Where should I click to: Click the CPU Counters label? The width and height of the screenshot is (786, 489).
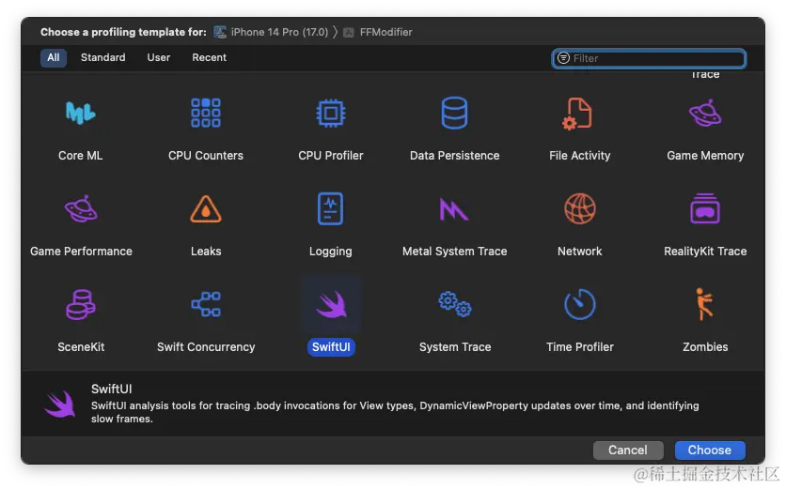point(206,156)
